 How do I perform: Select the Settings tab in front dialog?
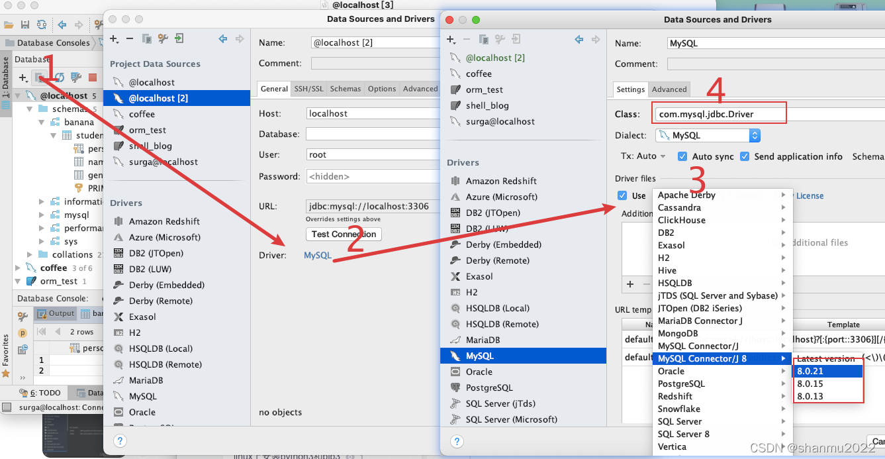631,89
